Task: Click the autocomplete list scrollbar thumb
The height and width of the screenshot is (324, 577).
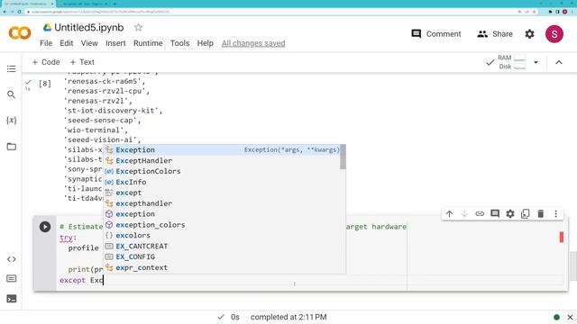Action: [343, 157]
